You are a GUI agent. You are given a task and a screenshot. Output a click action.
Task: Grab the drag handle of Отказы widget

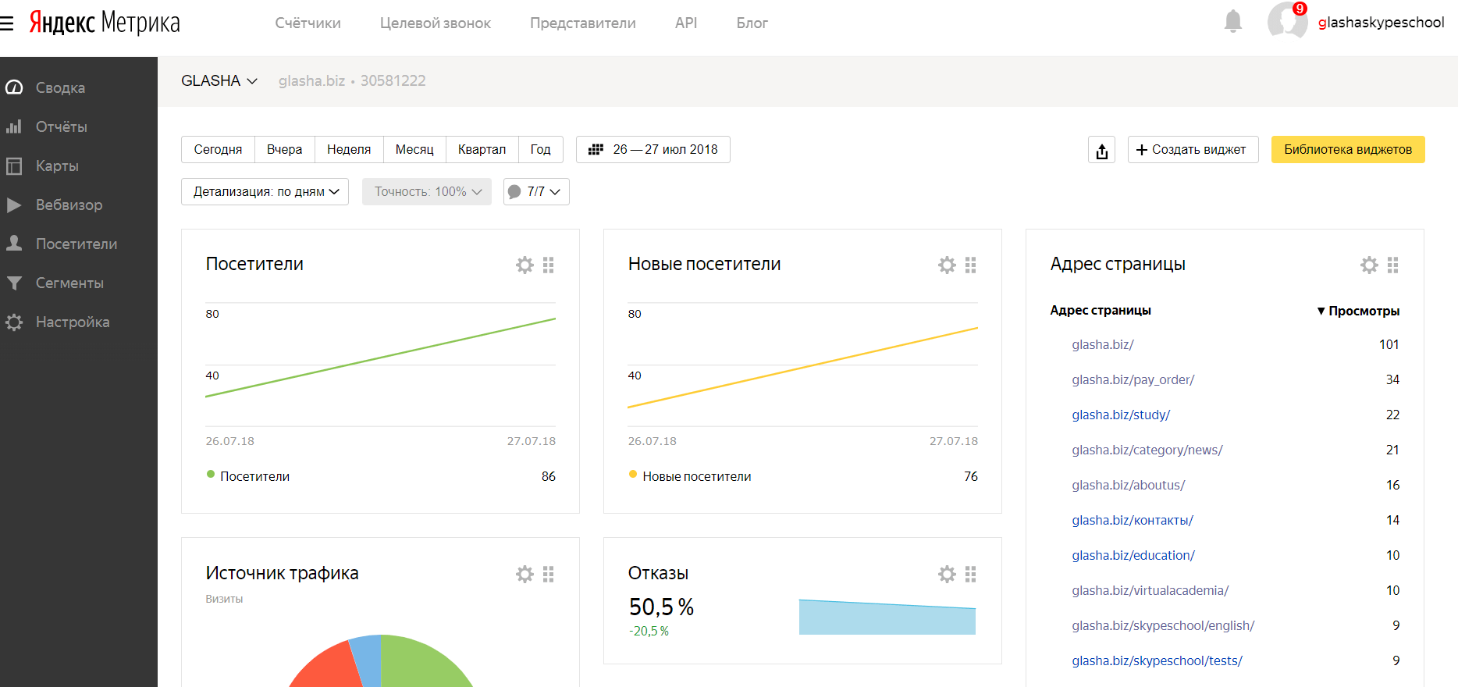[x=971, y=575]
